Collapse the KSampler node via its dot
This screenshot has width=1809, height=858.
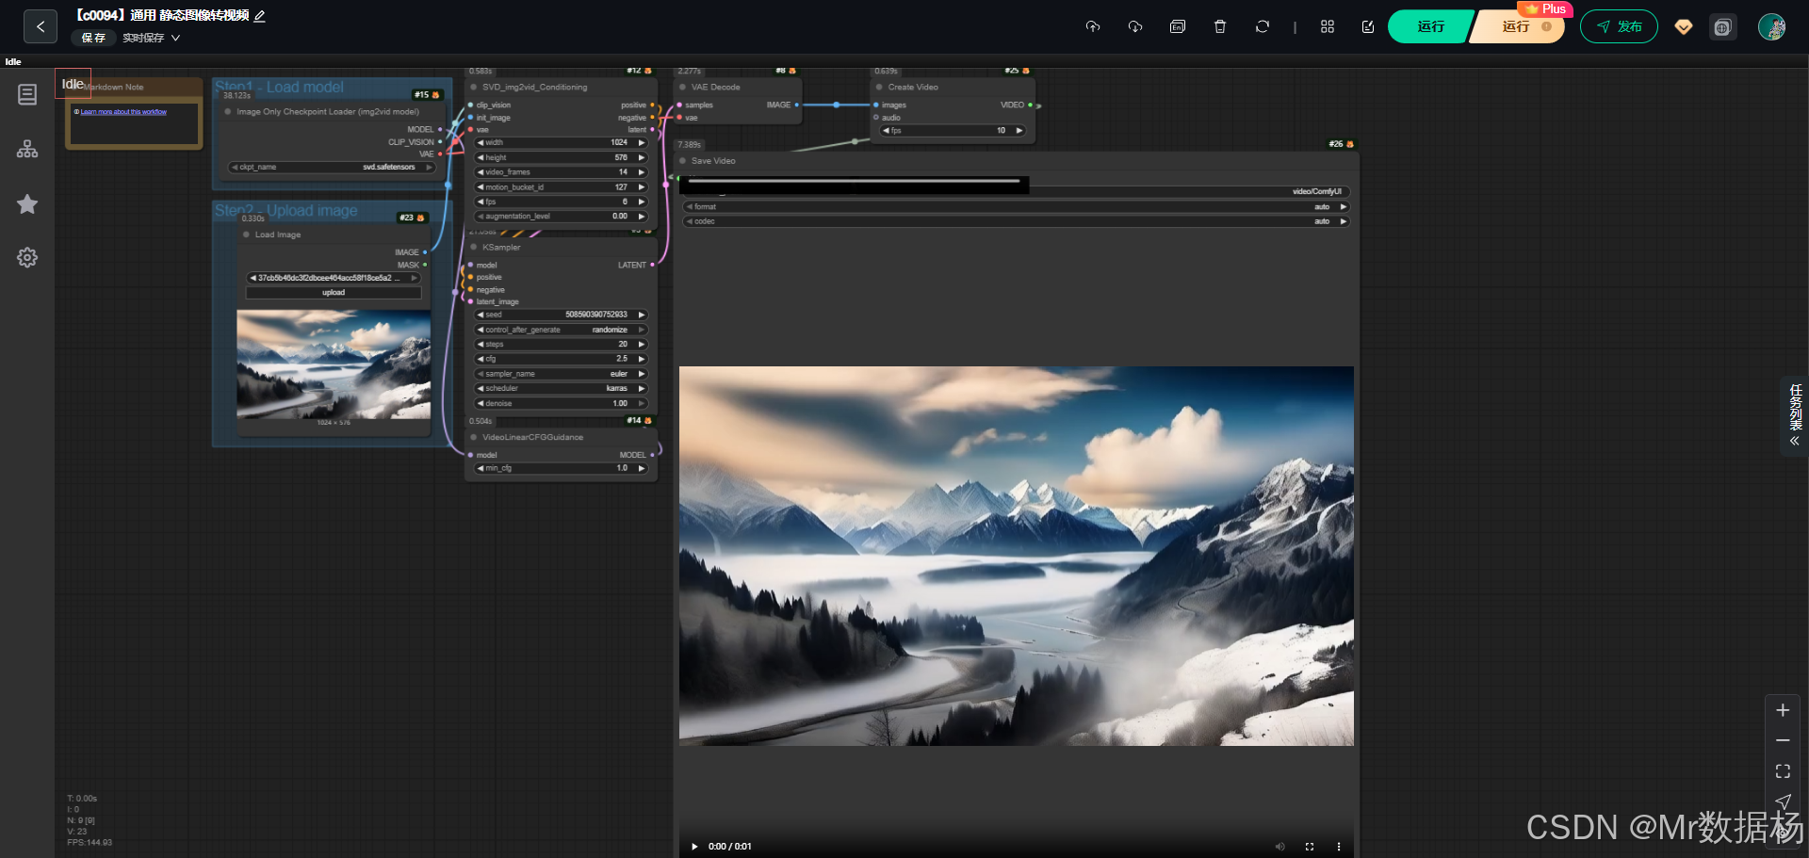coord(474,247)
